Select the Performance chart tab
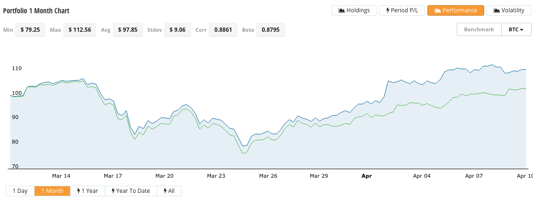This screenshot has width=533, height=200. (x=455, y=10)
